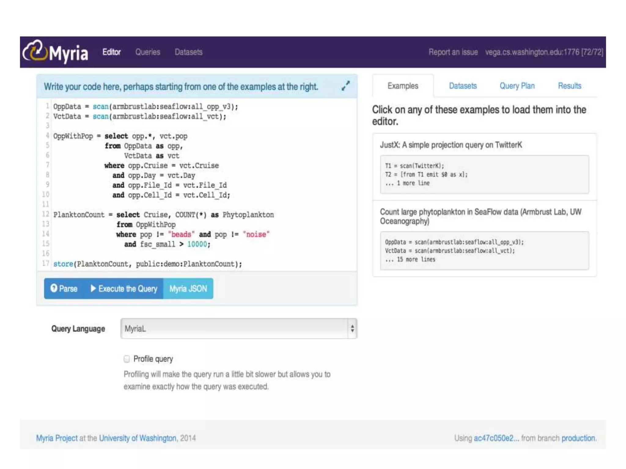Open Queries in top navigation
The height and width of the screenshot is (469, 626).
148,52
